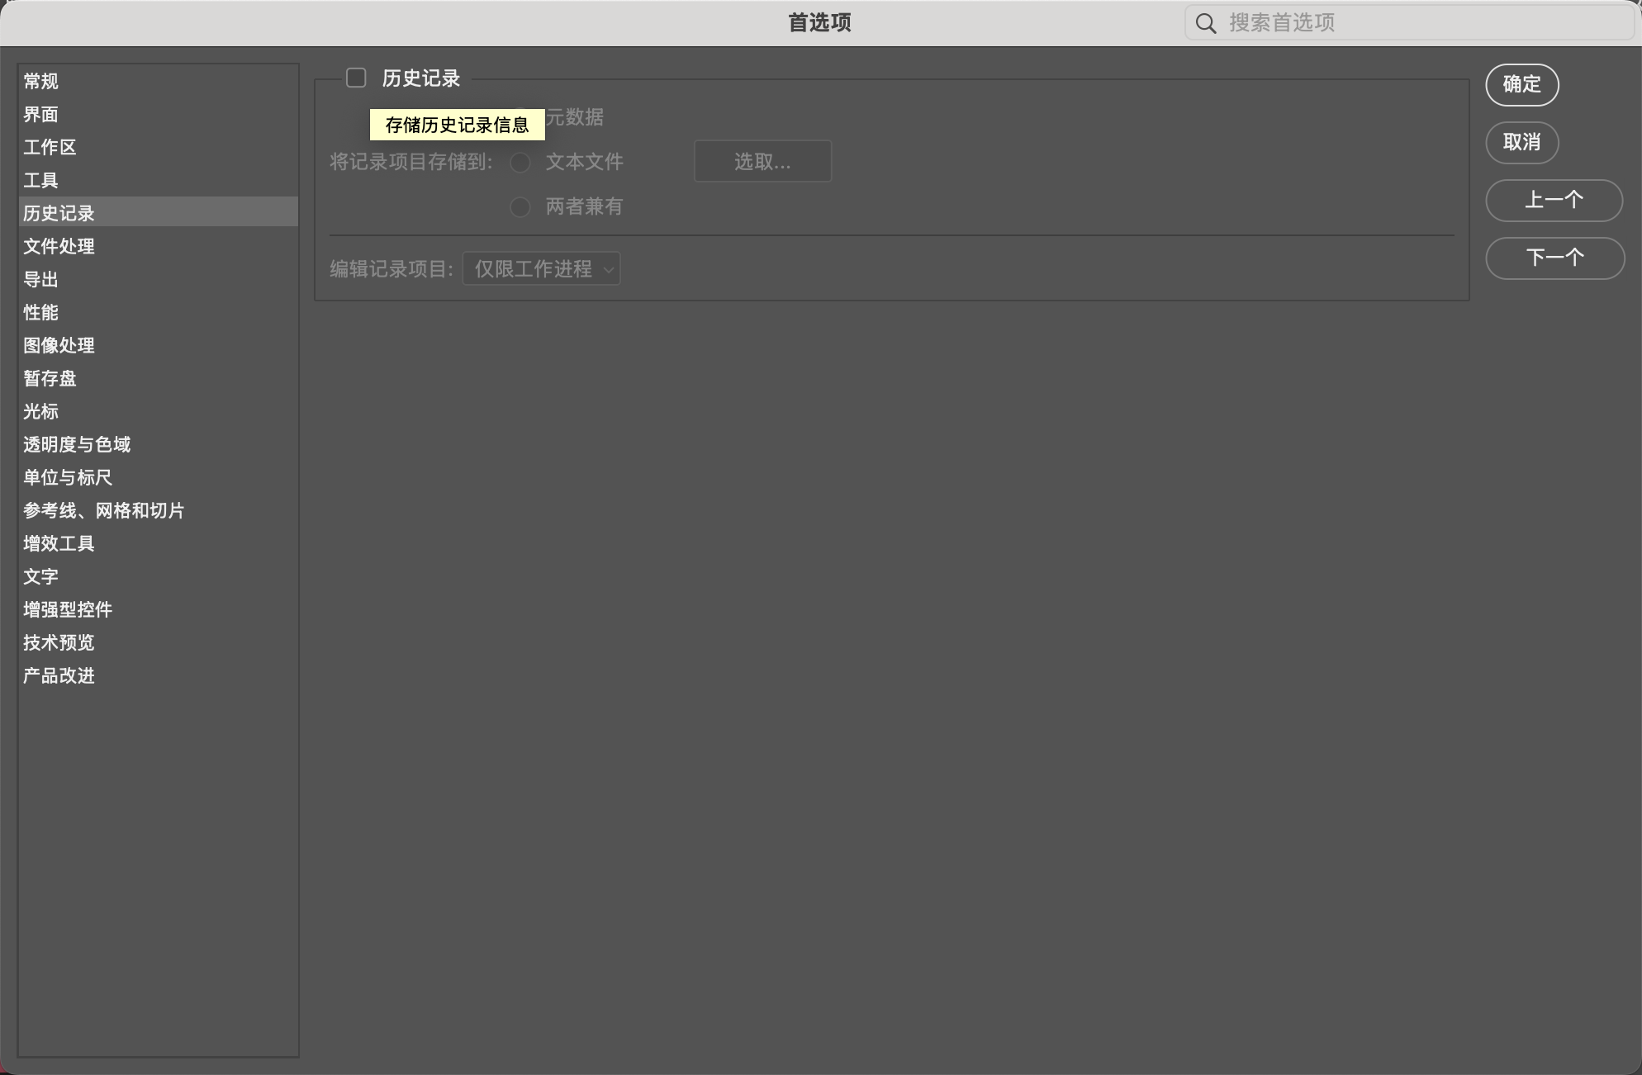The width and height of the screenshot is (1642, 1075).
Task: Go to previous panel with 上一个
Action: [x=1554, y=200]
